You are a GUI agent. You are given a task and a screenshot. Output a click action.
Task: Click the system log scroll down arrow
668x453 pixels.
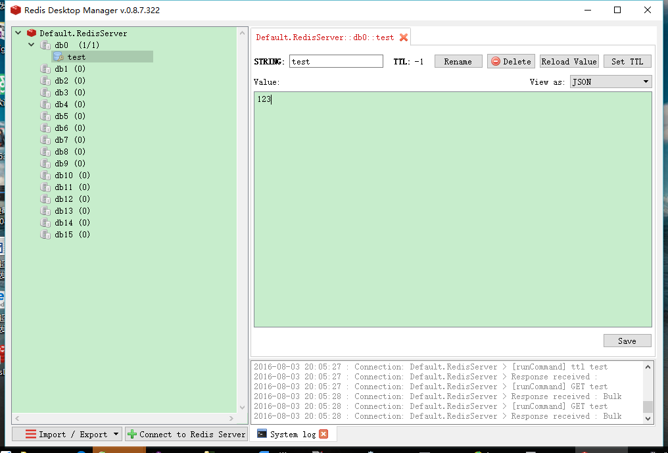pos(648,418)
